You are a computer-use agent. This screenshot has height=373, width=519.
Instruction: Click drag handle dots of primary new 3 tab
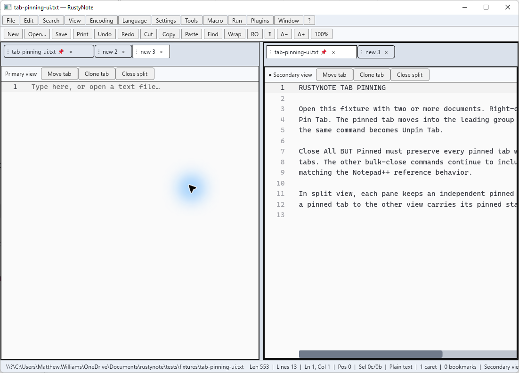click(137, 52)
